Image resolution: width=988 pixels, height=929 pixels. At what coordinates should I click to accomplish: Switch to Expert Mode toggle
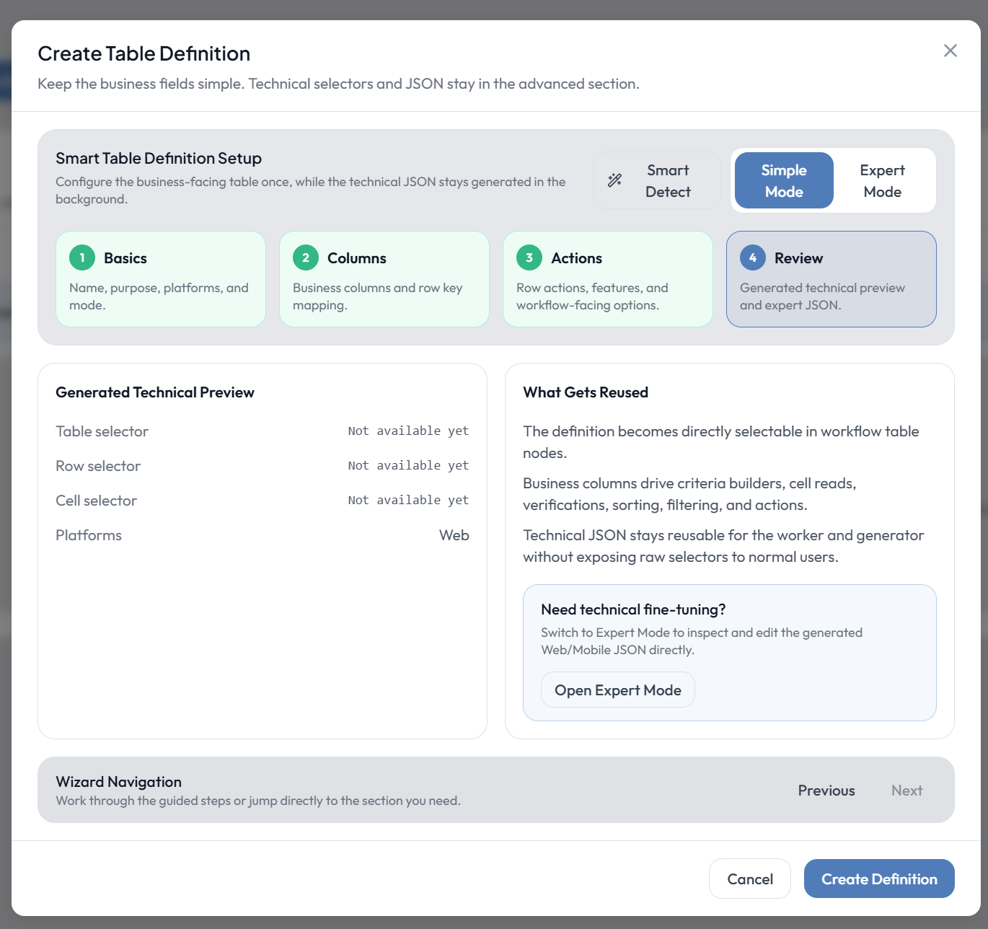(x=883, y=180)
